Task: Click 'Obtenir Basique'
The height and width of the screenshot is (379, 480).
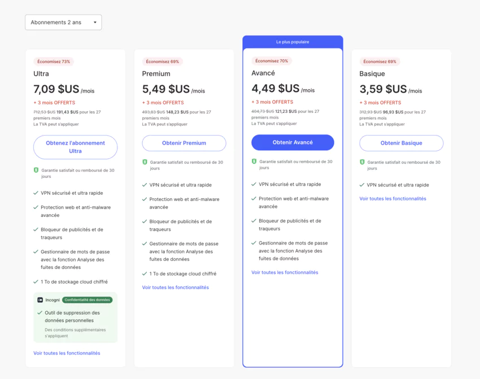Action: pyautogui.click(x=401, y=143)
